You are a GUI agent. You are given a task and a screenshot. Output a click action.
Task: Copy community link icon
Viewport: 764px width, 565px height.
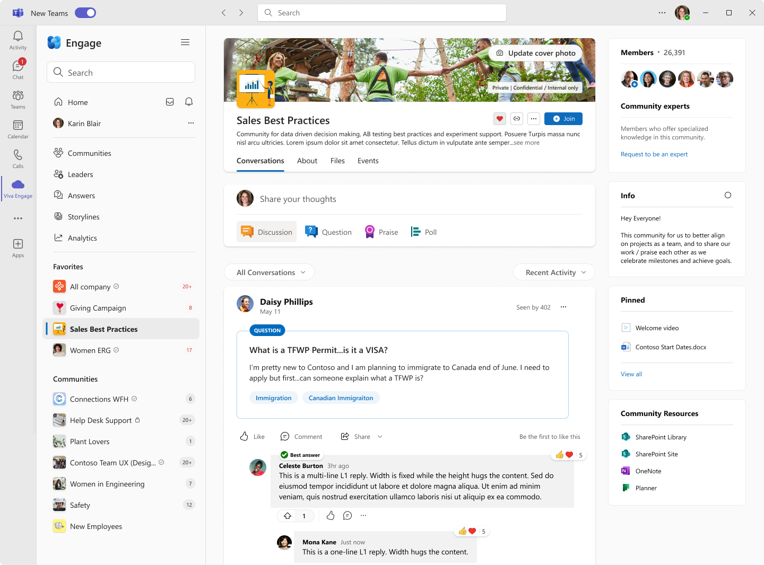point(517,119)
